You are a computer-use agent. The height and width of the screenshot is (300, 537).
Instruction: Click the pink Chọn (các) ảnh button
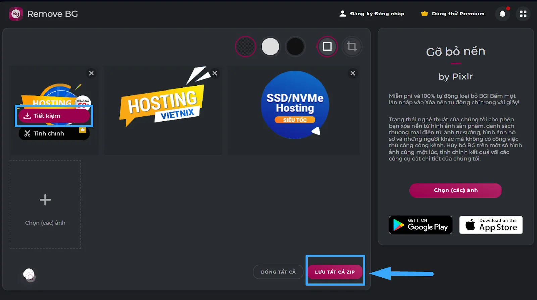455,190
